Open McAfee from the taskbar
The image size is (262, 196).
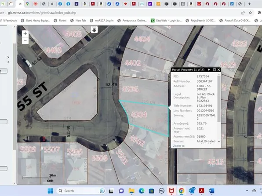tap(171, 191)
